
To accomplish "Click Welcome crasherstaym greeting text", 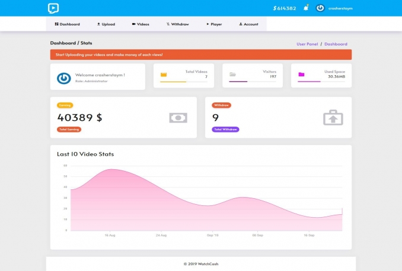I will click(x=100, y=75).
